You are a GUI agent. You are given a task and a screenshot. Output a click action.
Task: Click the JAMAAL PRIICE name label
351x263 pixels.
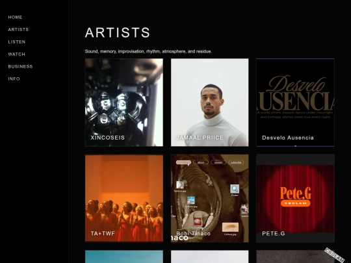pyautogui.click(x=200, y=138)
